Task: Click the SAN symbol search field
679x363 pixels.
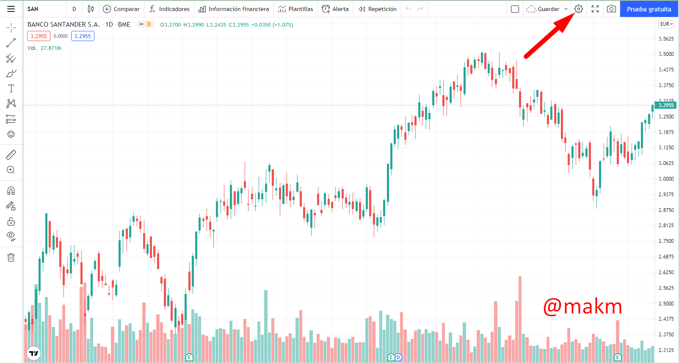Action: pos(44,9)
